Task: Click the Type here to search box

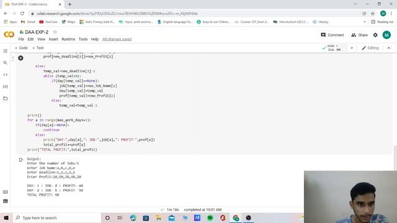Action: (57, 217)
